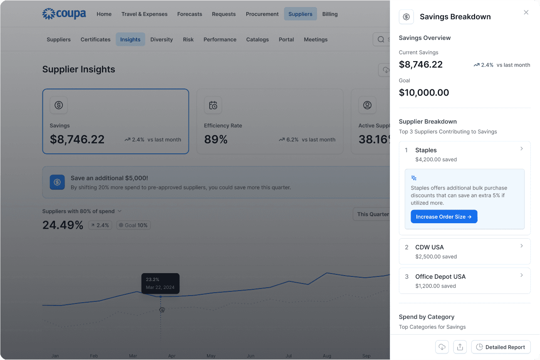Click the search magnifier icon
The width and height of the screenshot is (540, 360).
381,39
